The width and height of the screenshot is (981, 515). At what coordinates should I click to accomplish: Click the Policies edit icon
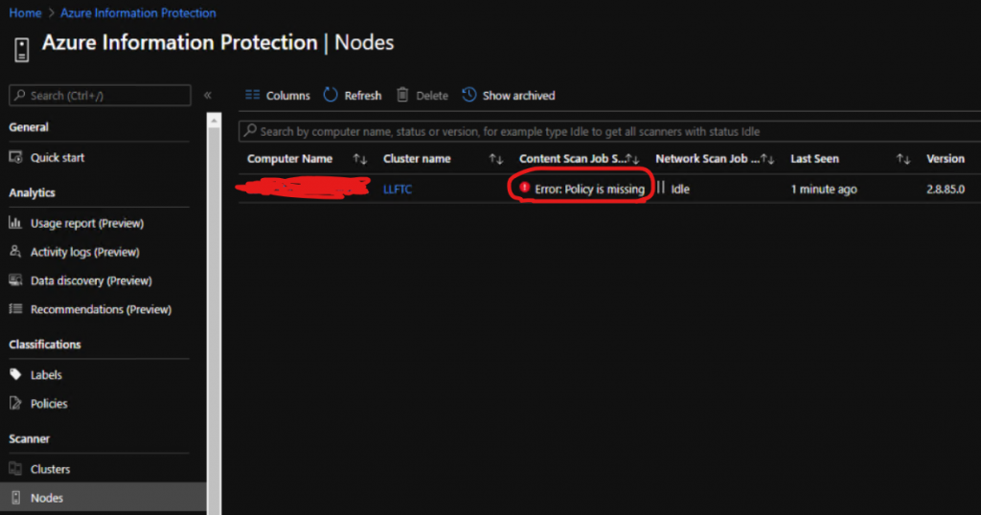click(x=15, y=403)
